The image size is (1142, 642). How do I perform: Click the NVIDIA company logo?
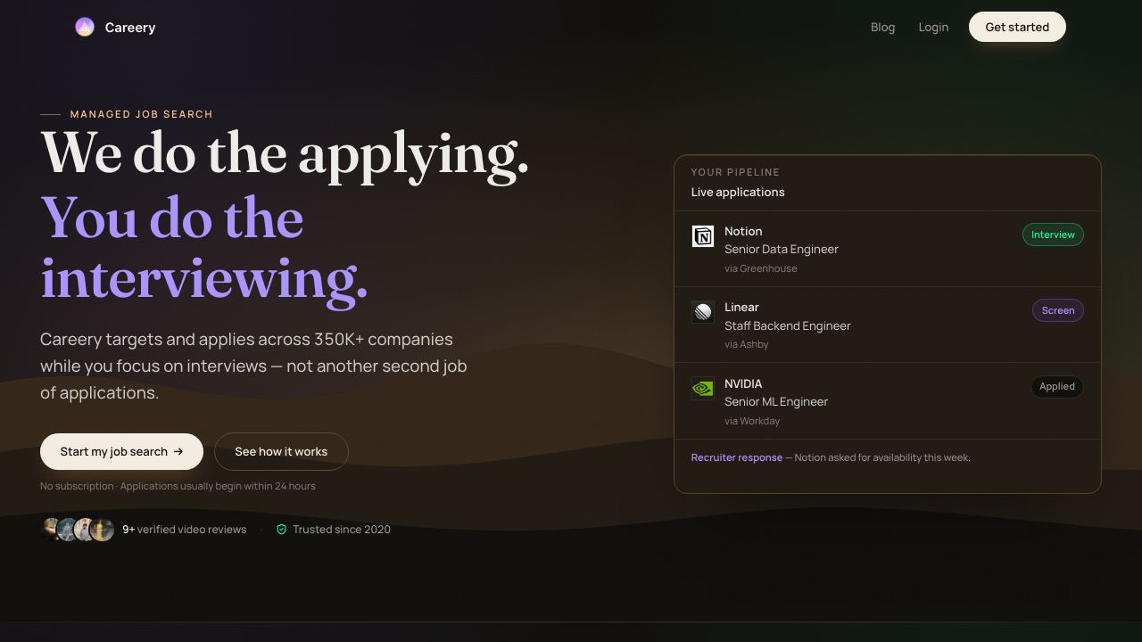click(703, 389)
